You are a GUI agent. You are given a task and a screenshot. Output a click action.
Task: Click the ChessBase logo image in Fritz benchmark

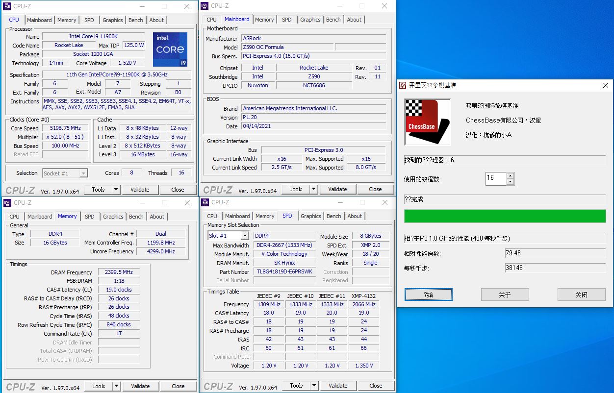pyautogui.click(x=427, y=122)
